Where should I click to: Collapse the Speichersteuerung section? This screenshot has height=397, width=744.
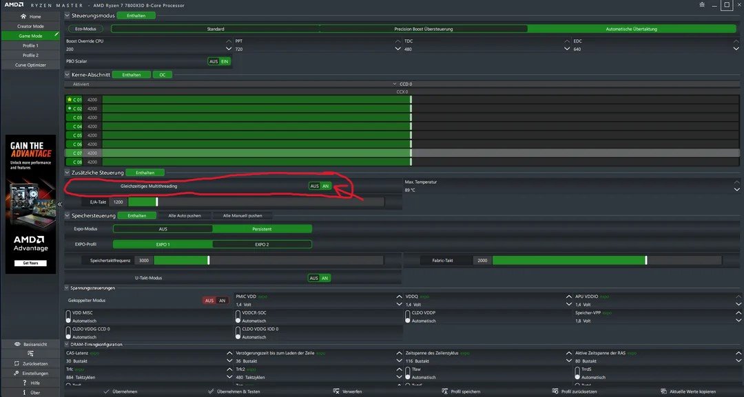(67, 215)
